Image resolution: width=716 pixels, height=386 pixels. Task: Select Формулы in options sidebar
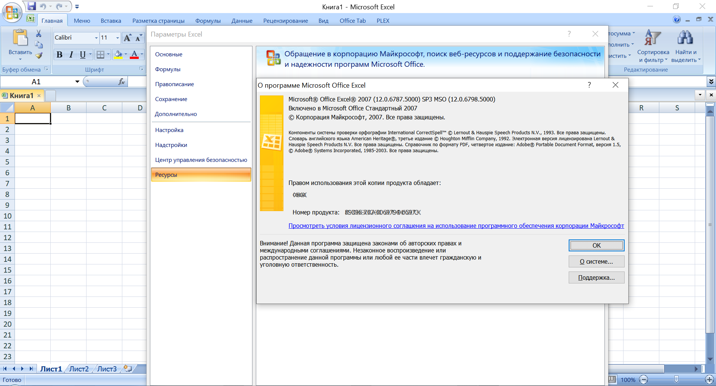(x=201, y=69)
